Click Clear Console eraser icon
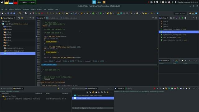199x112 pixels. point(163,88)
